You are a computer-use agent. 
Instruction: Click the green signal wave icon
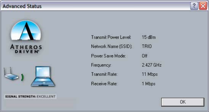[x=23, y=77]
